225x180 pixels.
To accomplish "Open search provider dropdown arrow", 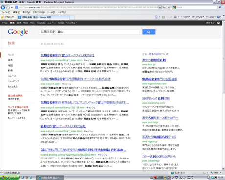I will pos(223,7).
